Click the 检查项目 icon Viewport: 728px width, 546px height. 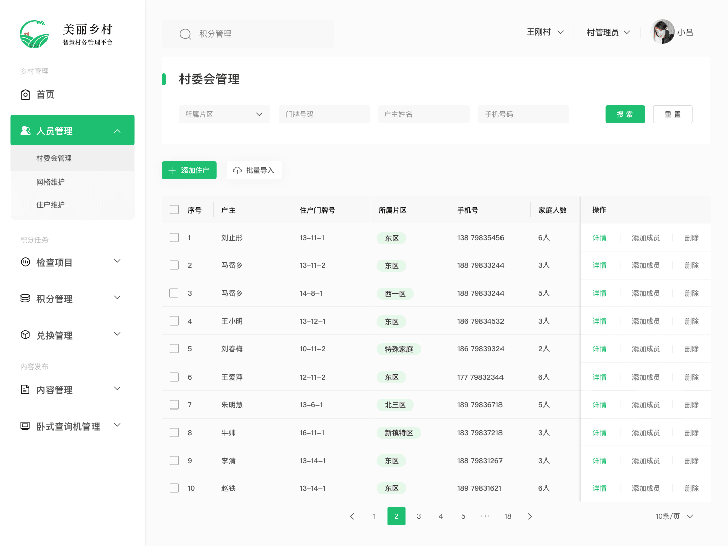coord(25,262)
